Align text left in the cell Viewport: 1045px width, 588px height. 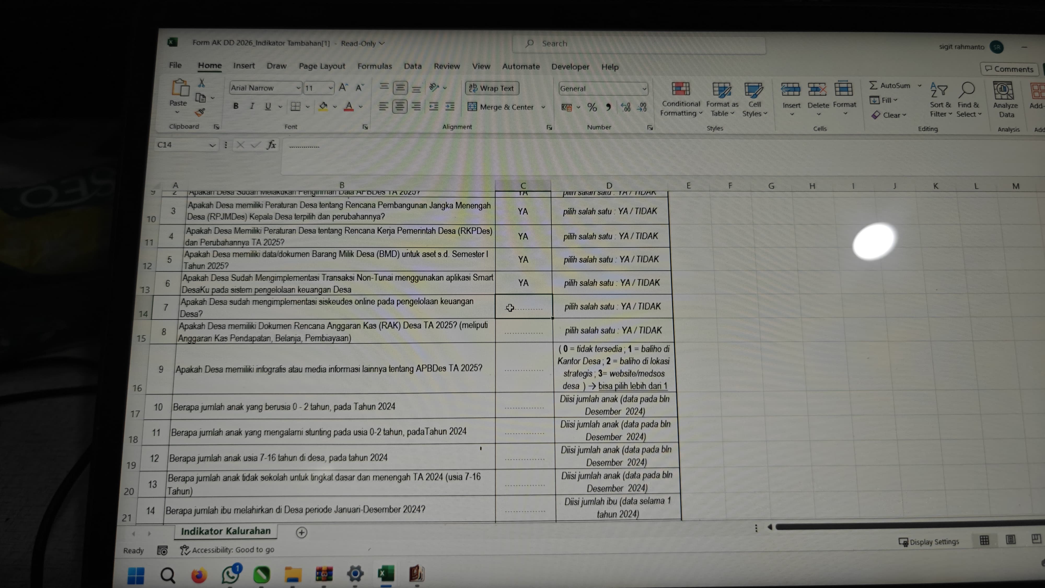[383, 106]
